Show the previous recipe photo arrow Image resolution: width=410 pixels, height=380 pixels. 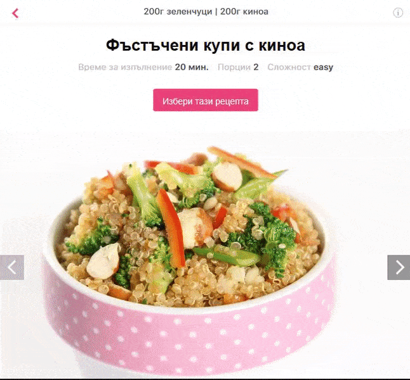[12, 267]
